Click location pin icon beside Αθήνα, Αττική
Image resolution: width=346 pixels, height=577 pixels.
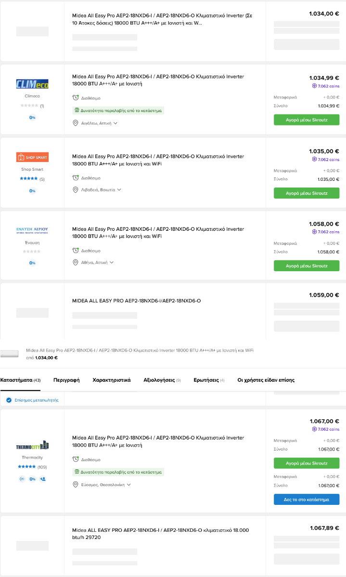pyautogui.click(x=76, y=263)
